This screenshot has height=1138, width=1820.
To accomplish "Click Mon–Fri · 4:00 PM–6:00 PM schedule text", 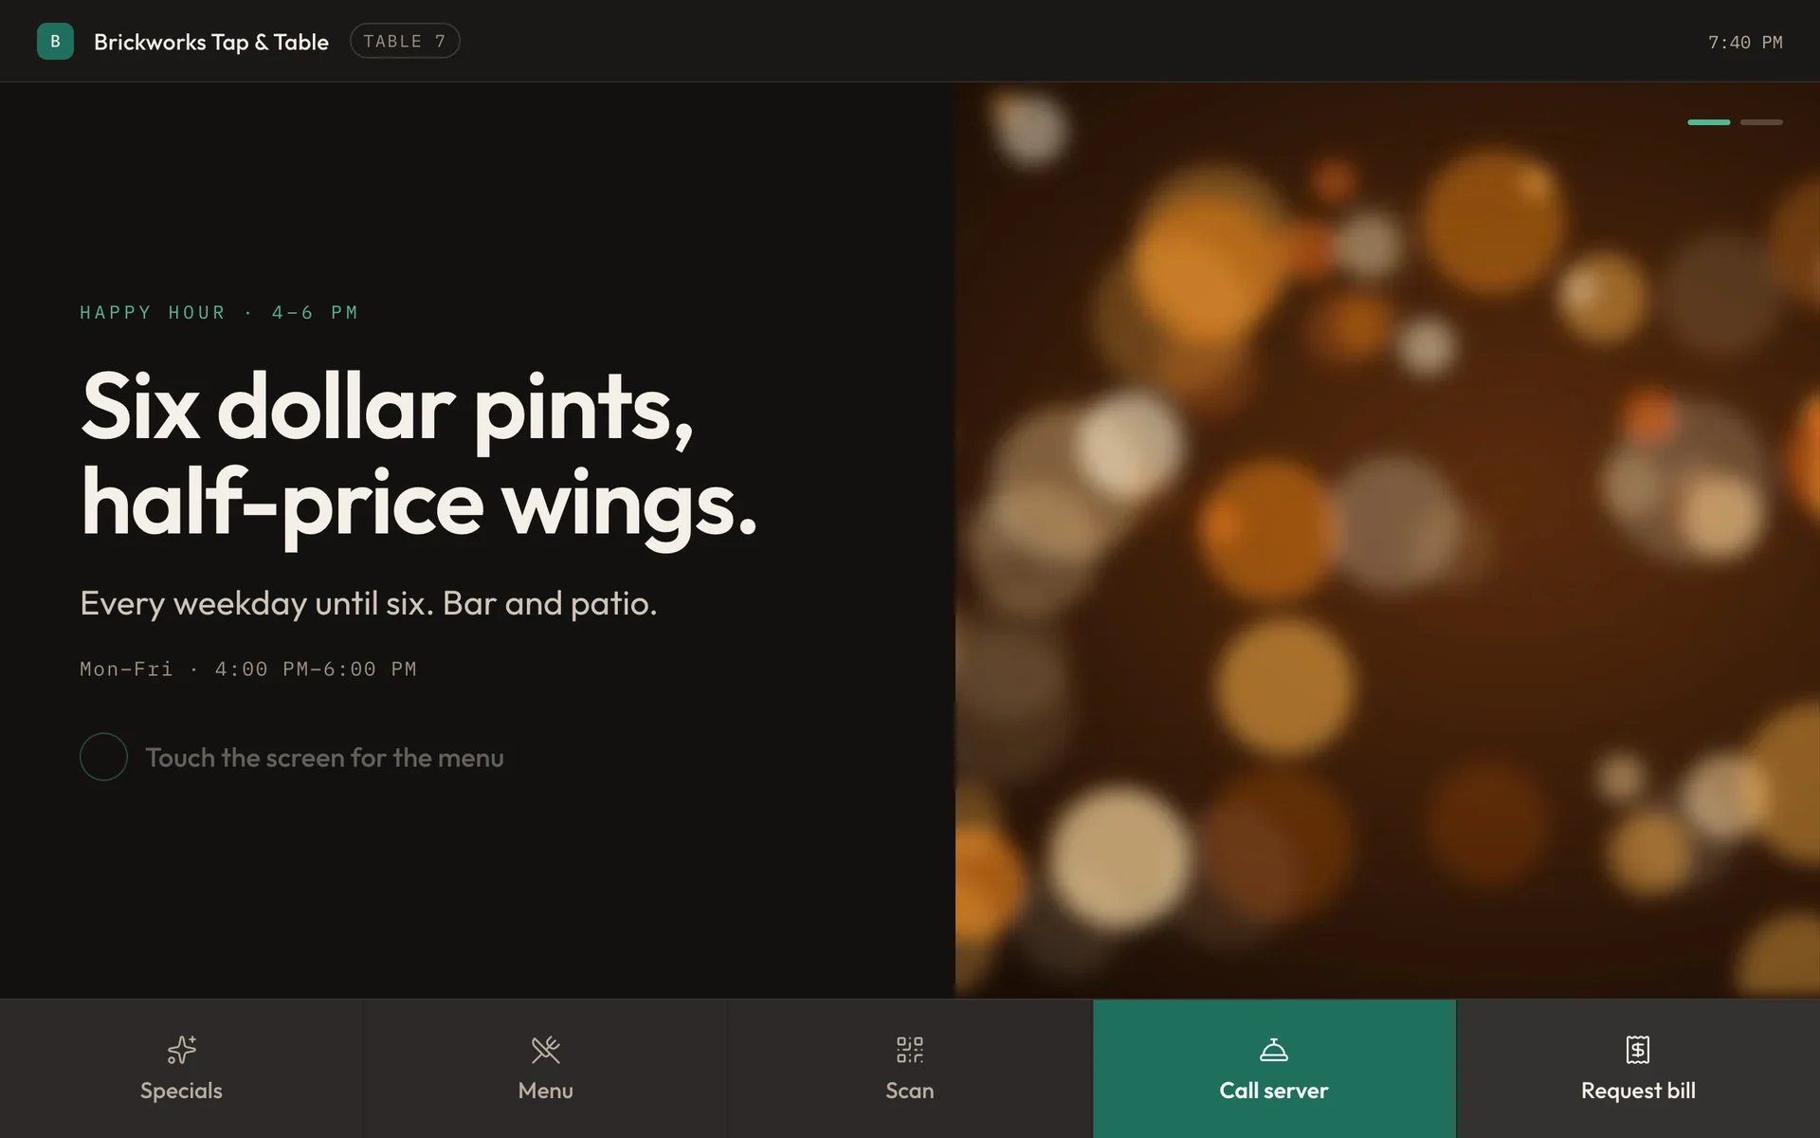I will coord(248,669).
